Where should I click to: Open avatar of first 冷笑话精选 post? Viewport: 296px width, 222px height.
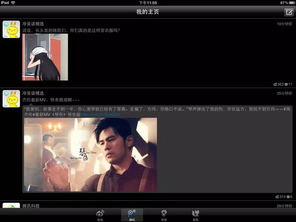11,29
